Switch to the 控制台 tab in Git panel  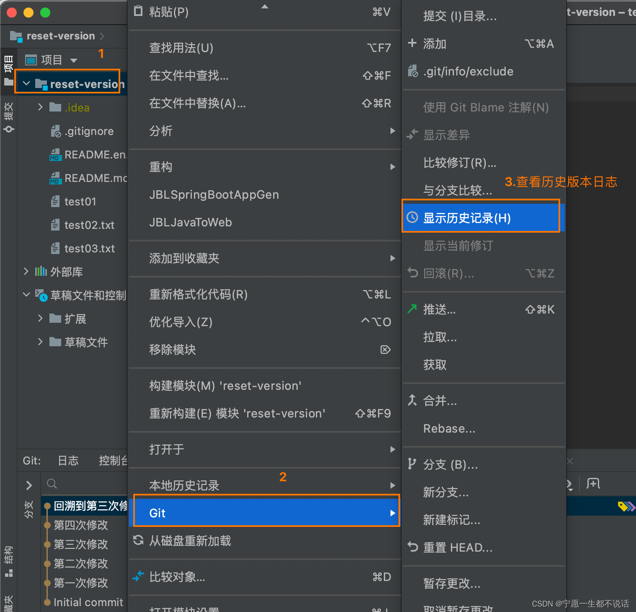click(113, 461)
